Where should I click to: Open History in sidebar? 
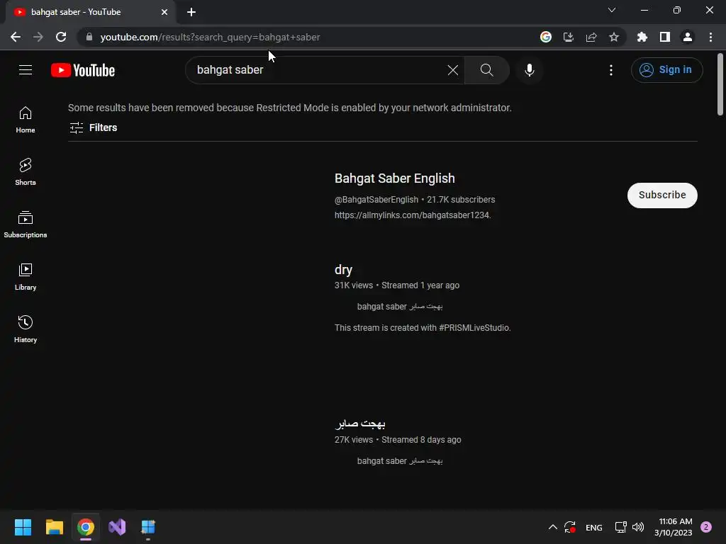[26, 329]
